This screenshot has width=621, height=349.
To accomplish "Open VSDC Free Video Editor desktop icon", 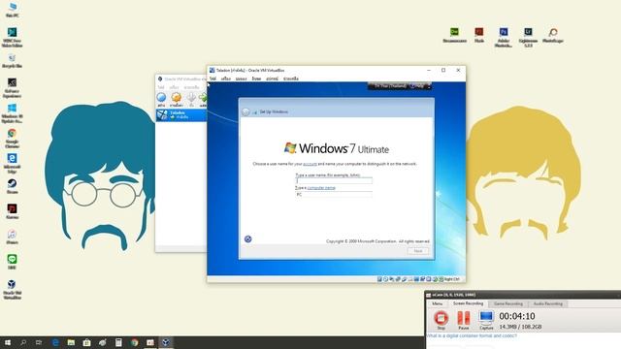I will tap(12, 37).
